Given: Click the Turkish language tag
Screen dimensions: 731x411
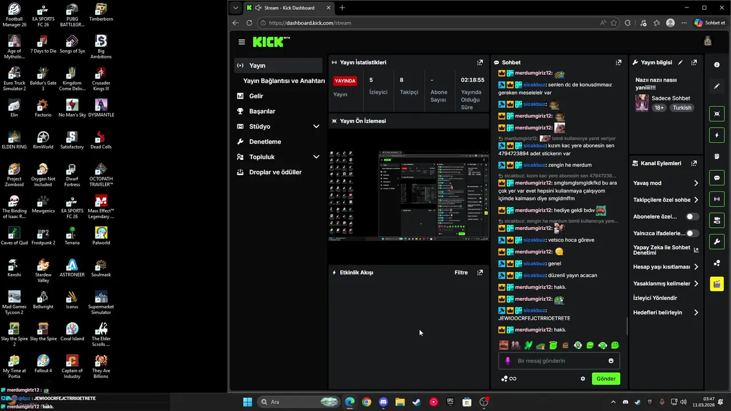Looking at the screenshot, I should click(682, 107).
